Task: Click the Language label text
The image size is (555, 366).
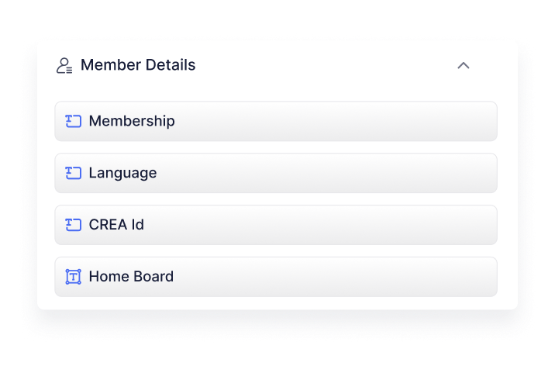Action: pyautogui.click(x=122, y=173)
